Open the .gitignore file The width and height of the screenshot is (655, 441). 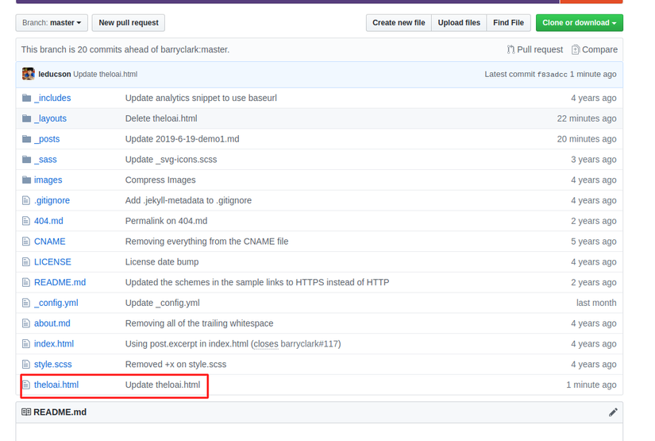[52, 200]
